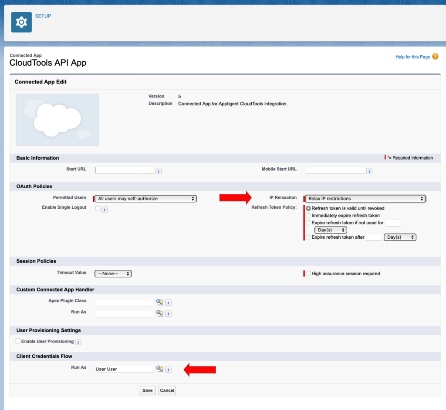Click the Refresh Token Policy label
This screenshot has height=410, width=446.
click(x=274, y=207)
